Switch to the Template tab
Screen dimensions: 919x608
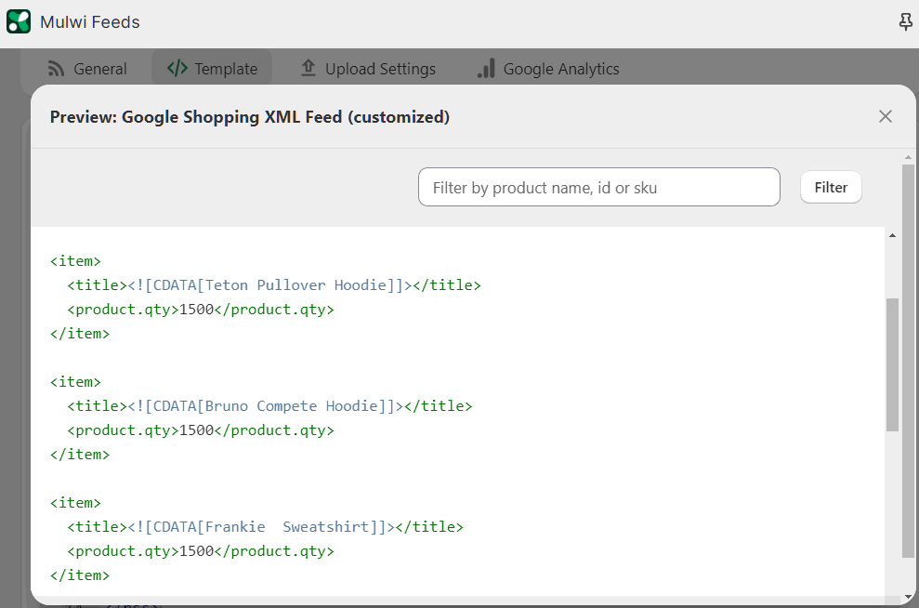click(x=212, y=69)
